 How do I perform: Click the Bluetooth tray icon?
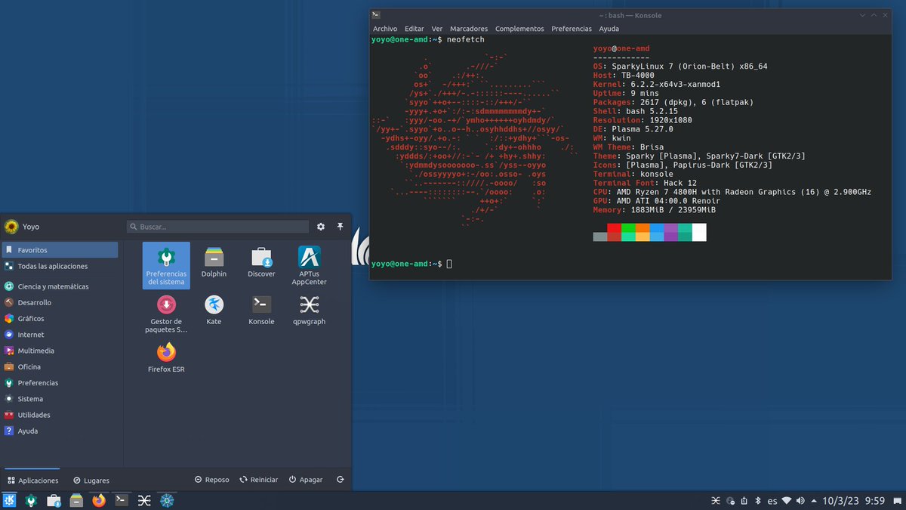758,501
